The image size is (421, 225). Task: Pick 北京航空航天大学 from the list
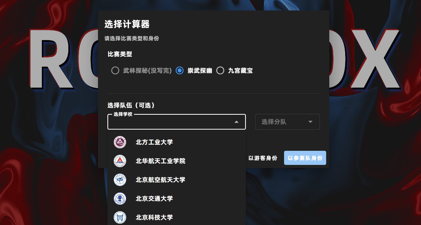(x=177, y=180)
